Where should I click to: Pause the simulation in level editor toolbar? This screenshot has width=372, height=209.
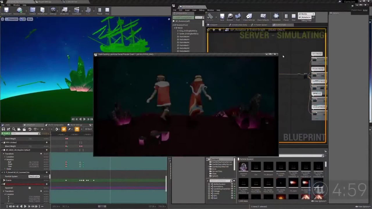[100, 11]
